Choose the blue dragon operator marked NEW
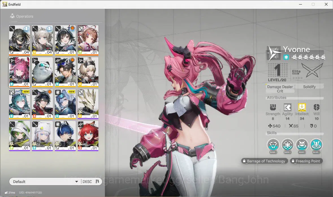Screen dimensions: 333x197 pyautogui.click(x=65, y=104)
